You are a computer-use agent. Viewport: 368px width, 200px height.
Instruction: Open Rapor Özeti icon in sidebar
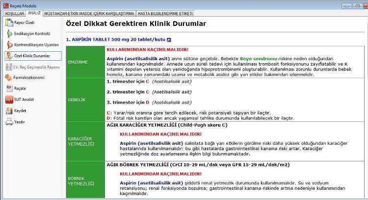[x=9, y=22]
